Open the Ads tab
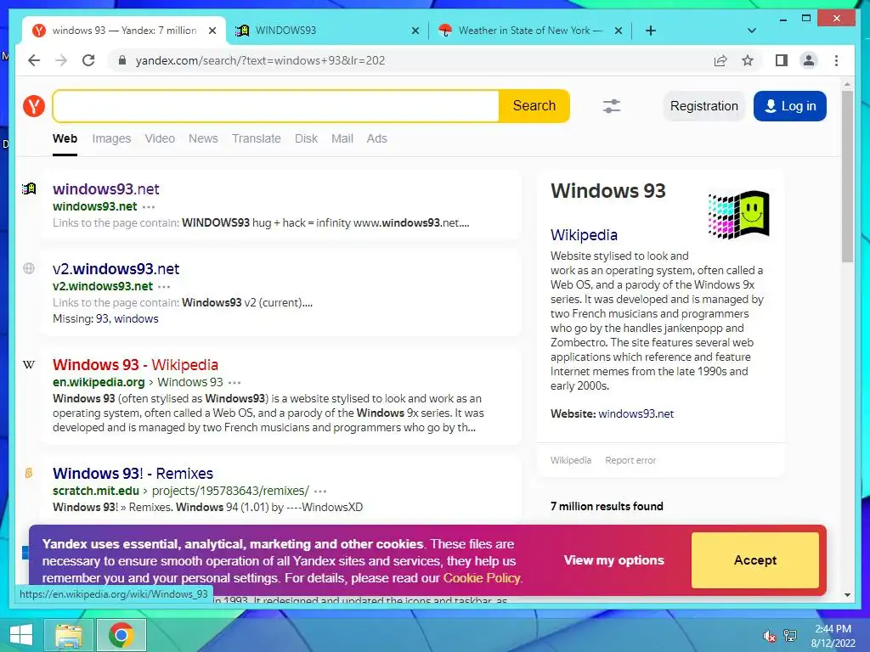The image size is (870, 652). [376, 138]
